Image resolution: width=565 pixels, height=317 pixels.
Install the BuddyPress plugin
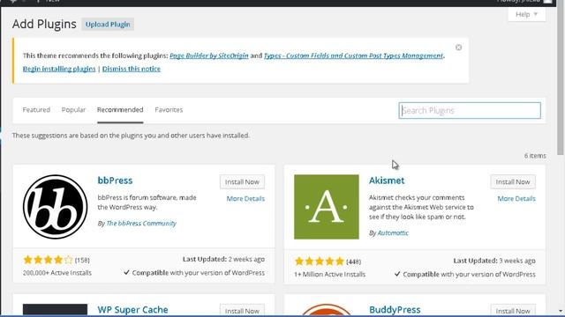click(513, 311)
